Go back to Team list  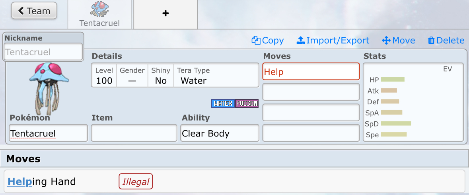34,11
